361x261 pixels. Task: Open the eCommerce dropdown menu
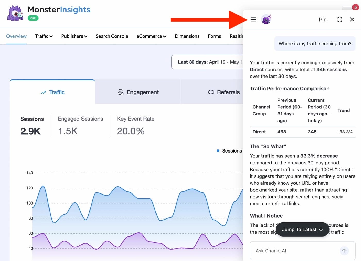(x=151, y=36)
